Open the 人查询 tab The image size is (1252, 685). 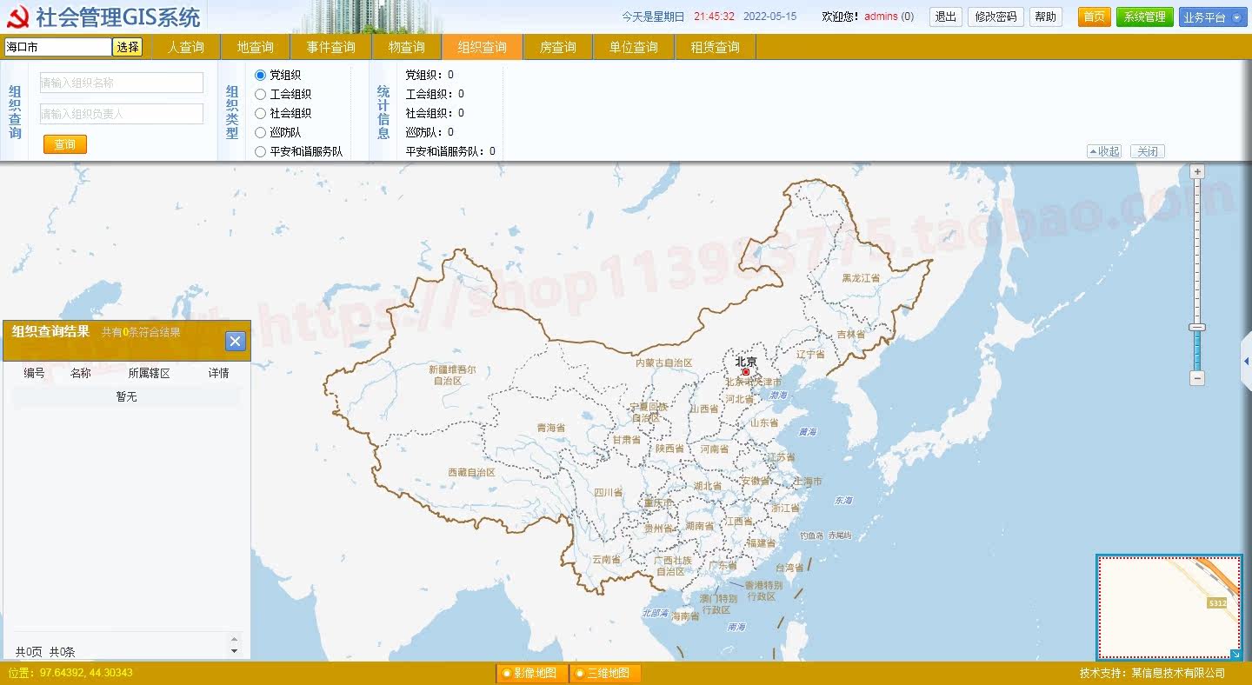point(186,47)
